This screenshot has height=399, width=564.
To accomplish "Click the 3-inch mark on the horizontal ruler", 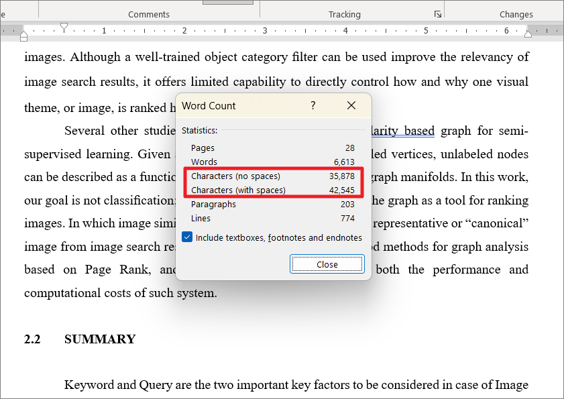I will [x=265, y=30].
